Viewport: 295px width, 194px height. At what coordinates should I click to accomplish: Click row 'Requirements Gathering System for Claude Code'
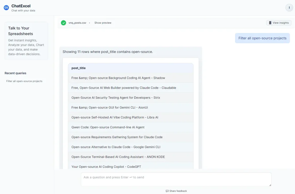[131, 137]
